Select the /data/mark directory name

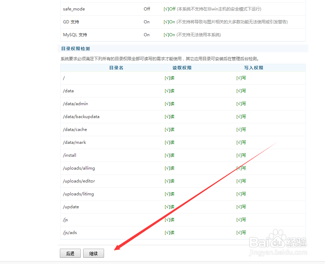(74, 142)
